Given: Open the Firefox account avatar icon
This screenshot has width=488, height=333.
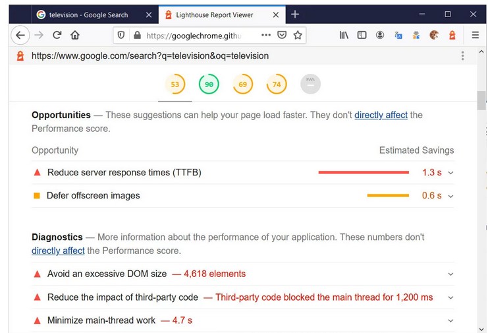Looking at the screenshot, I should pyautogui.click(x=380, y=35).
